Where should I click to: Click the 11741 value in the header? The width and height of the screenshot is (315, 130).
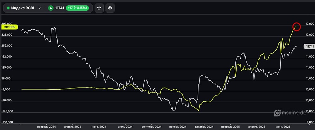pyautogui.click(x=59, y=8)
